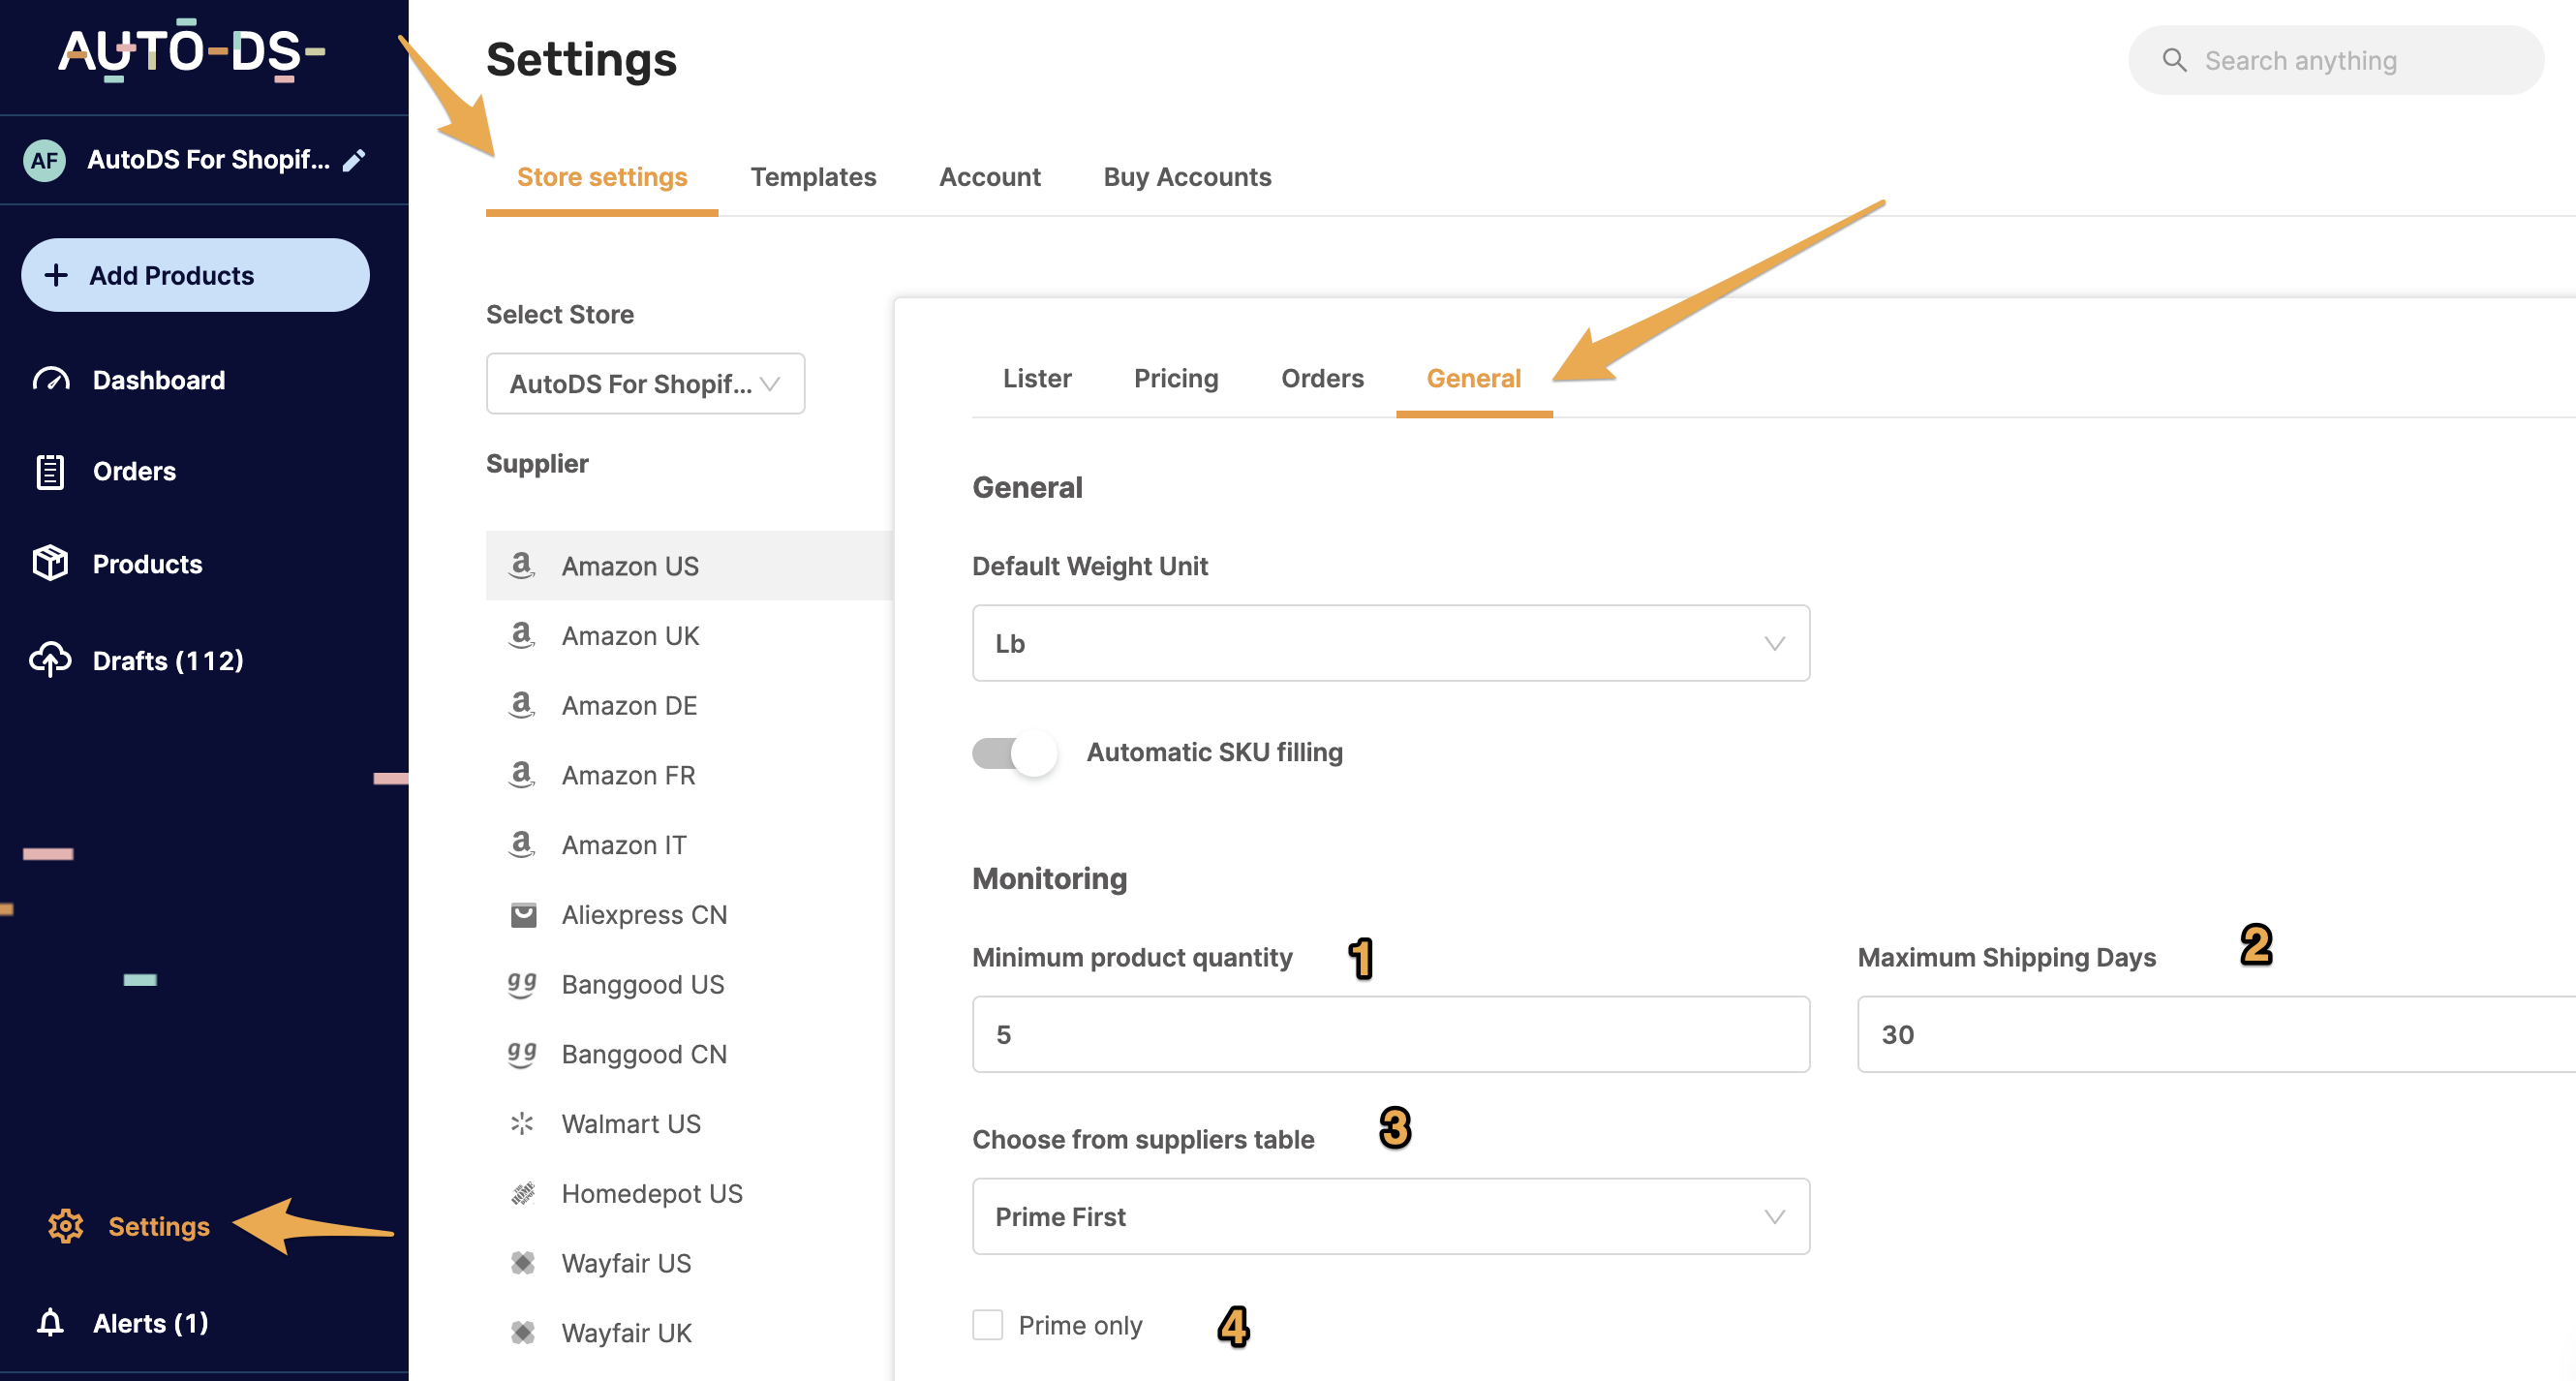Screen dimensions: 2576x1381
Task: Check the Prime only checkbox
Action: pyautogui.click(x=988, y=1325)
